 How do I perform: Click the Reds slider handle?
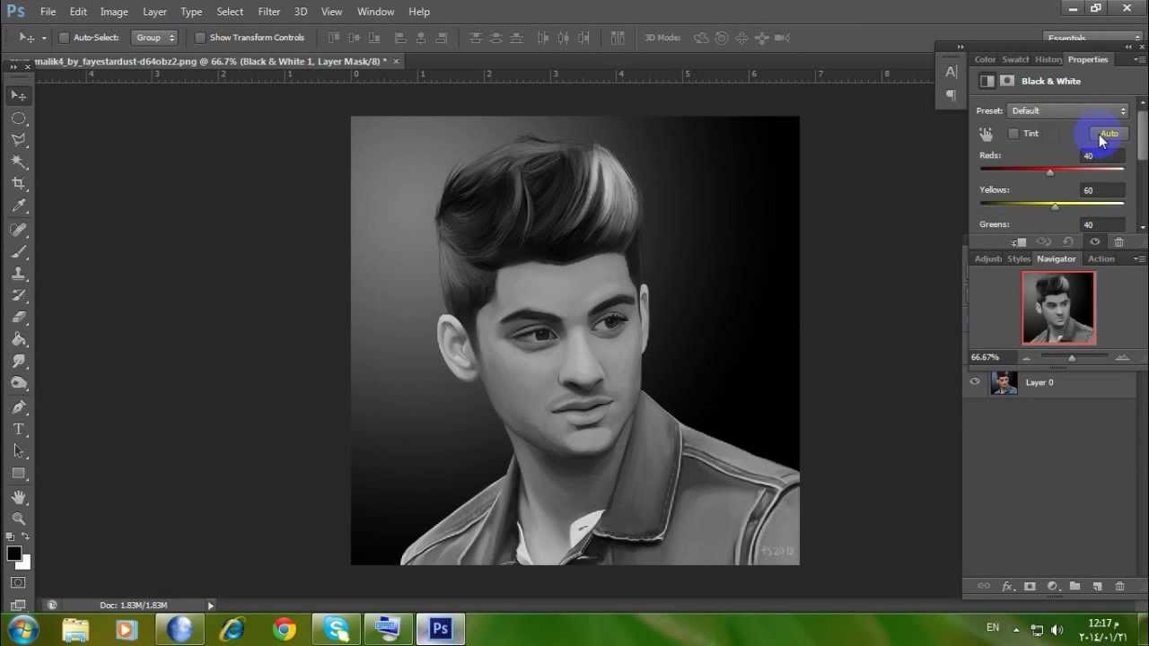pyautogui.click(x=1049, y=172)
